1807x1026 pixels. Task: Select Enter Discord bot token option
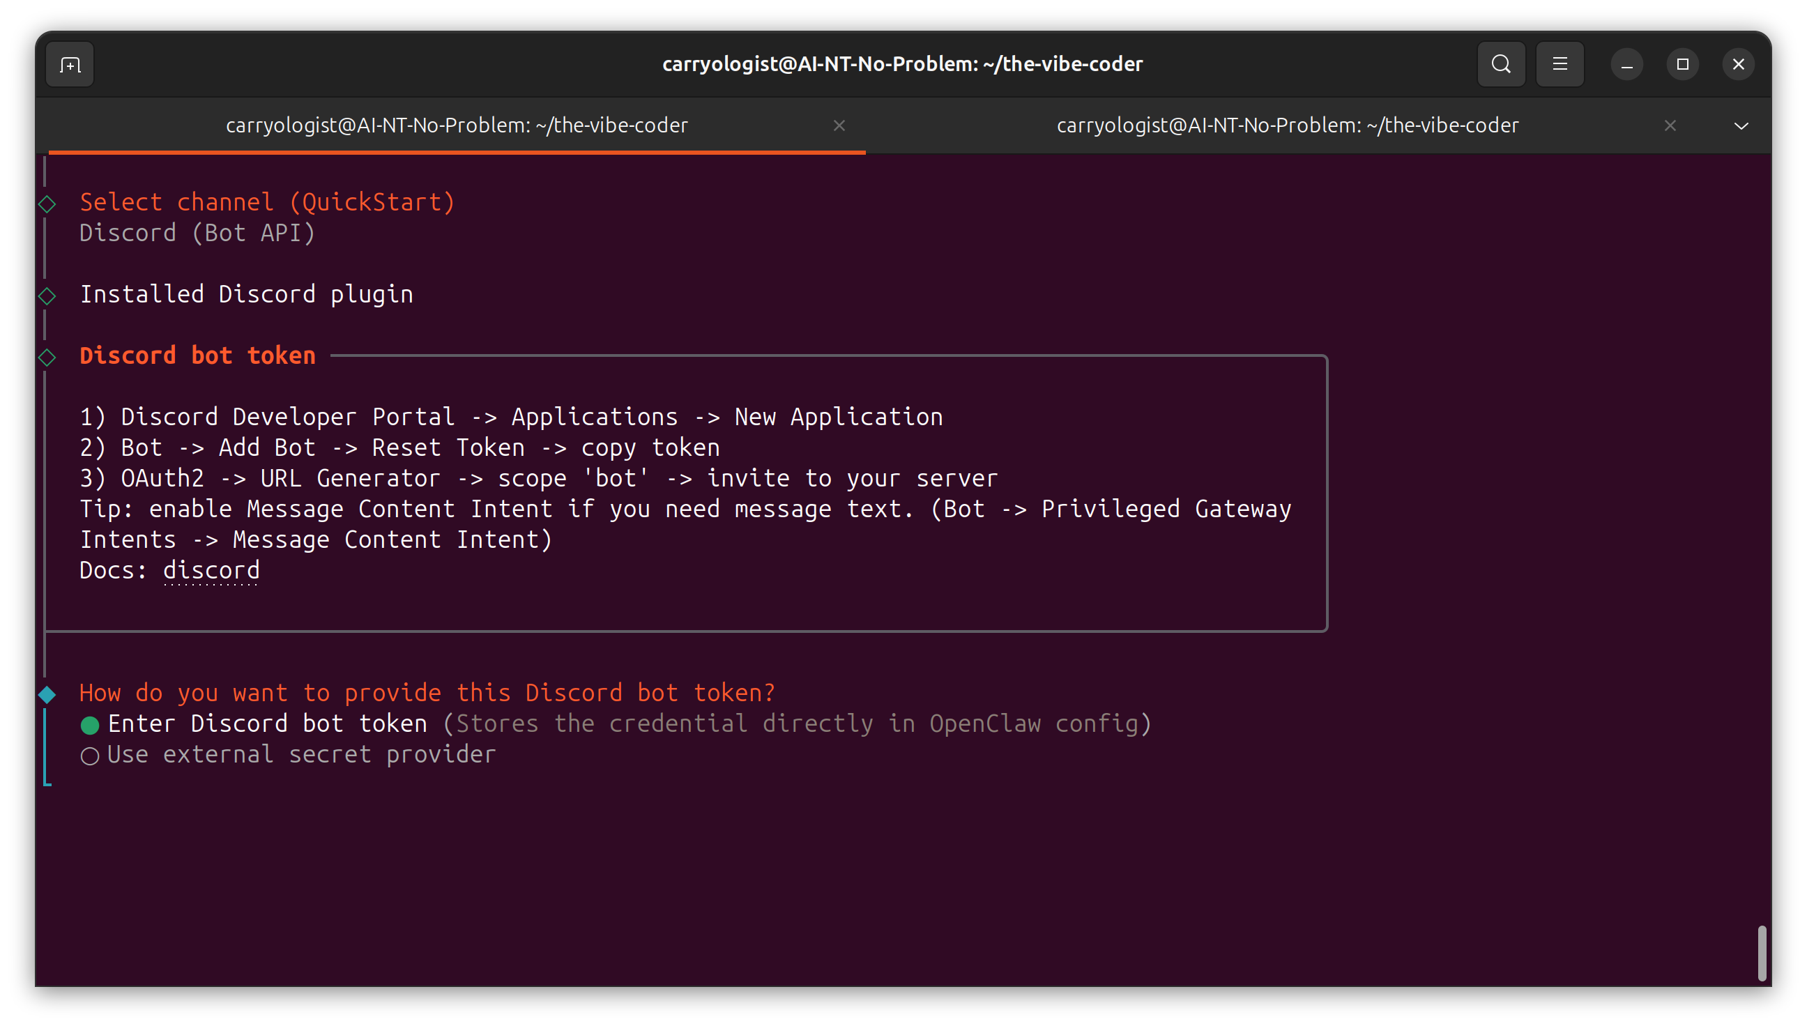(617, 723)
